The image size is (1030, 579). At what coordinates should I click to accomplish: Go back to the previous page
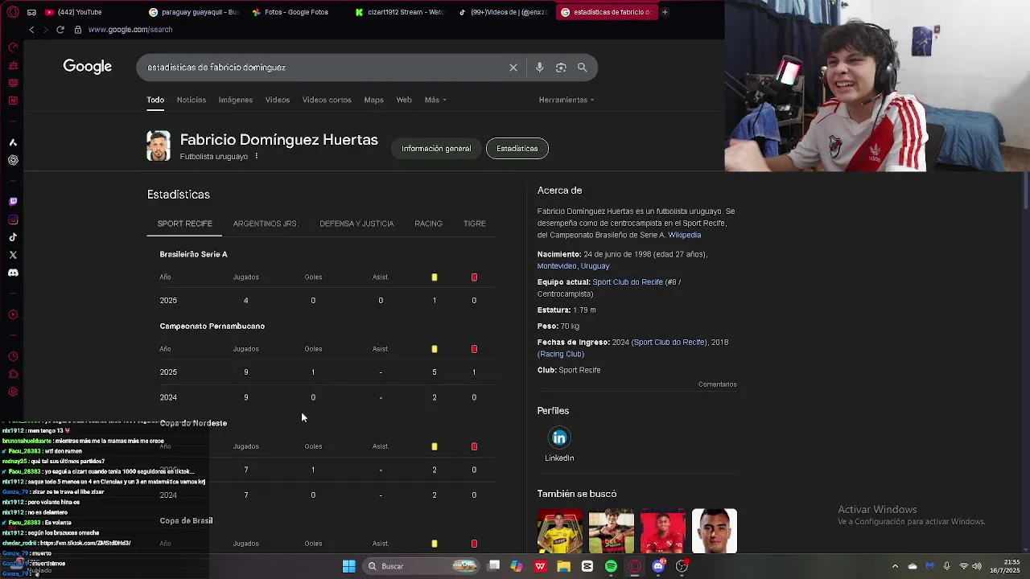31,30
